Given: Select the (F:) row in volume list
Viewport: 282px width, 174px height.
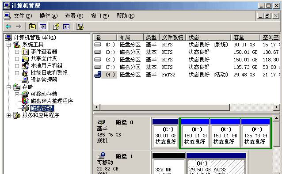Looking at the screenshot, I should tap(187, 67).
